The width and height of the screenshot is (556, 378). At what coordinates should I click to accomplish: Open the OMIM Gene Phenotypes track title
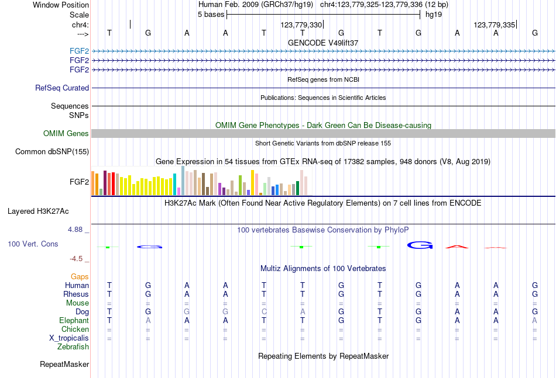323,125
